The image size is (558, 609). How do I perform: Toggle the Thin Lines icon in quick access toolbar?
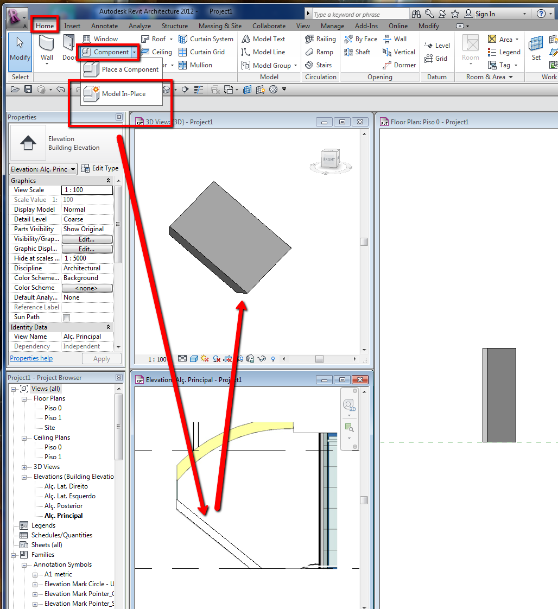199,90
